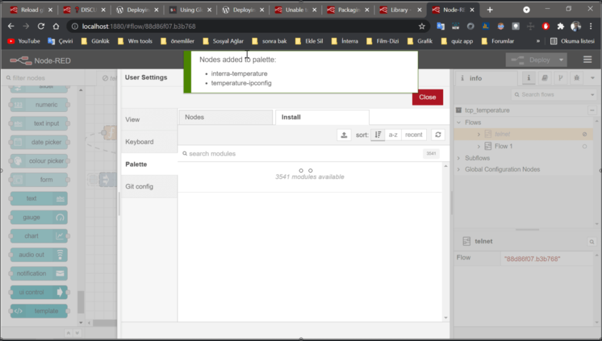Select the numeric node
This screenshot has height=341, width=602.
pyautogui.click(x=39, y=105)
